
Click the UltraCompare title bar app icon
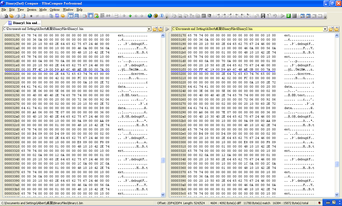pyautogui.click(x=3, y=3)
